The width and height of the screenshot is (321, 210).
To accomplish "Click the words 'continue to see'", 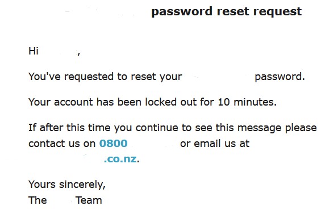I will pyautogui.click(x=174, y=128).
